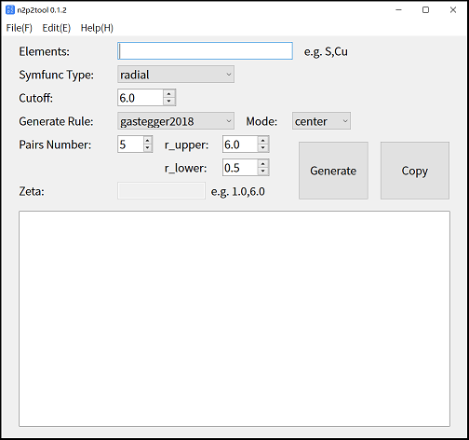Screen dimensions: 469x440
Task: Increase the Cutoff value with up arrow
Action: 169,94
